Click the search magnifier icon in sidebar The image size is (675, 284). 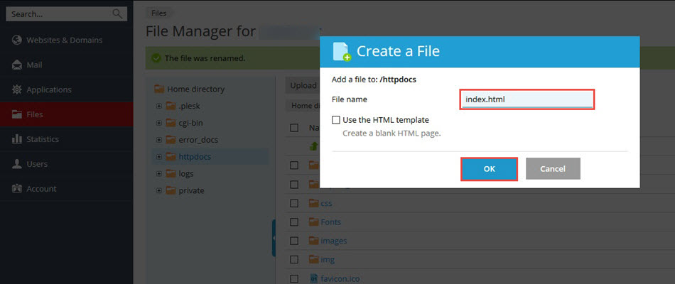pos(117,13)
